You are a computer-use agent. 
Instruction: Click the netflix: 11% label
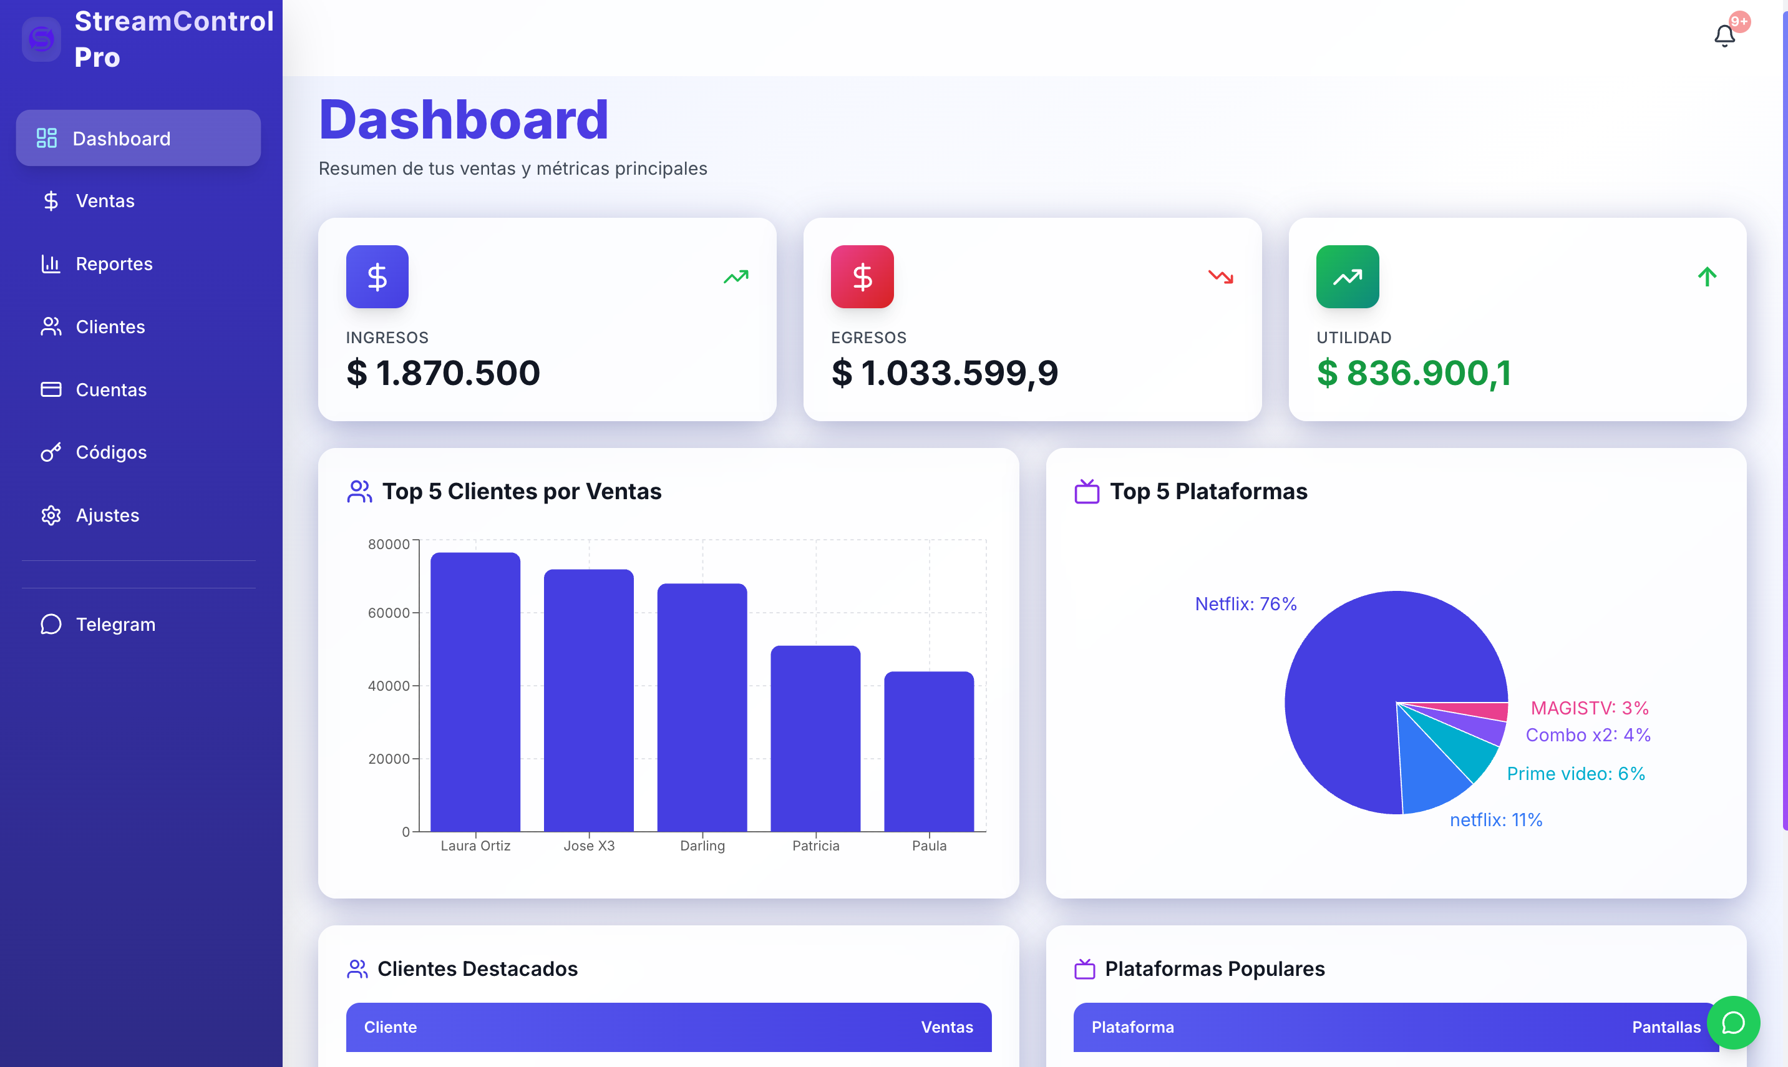[x=1496, y=820]
